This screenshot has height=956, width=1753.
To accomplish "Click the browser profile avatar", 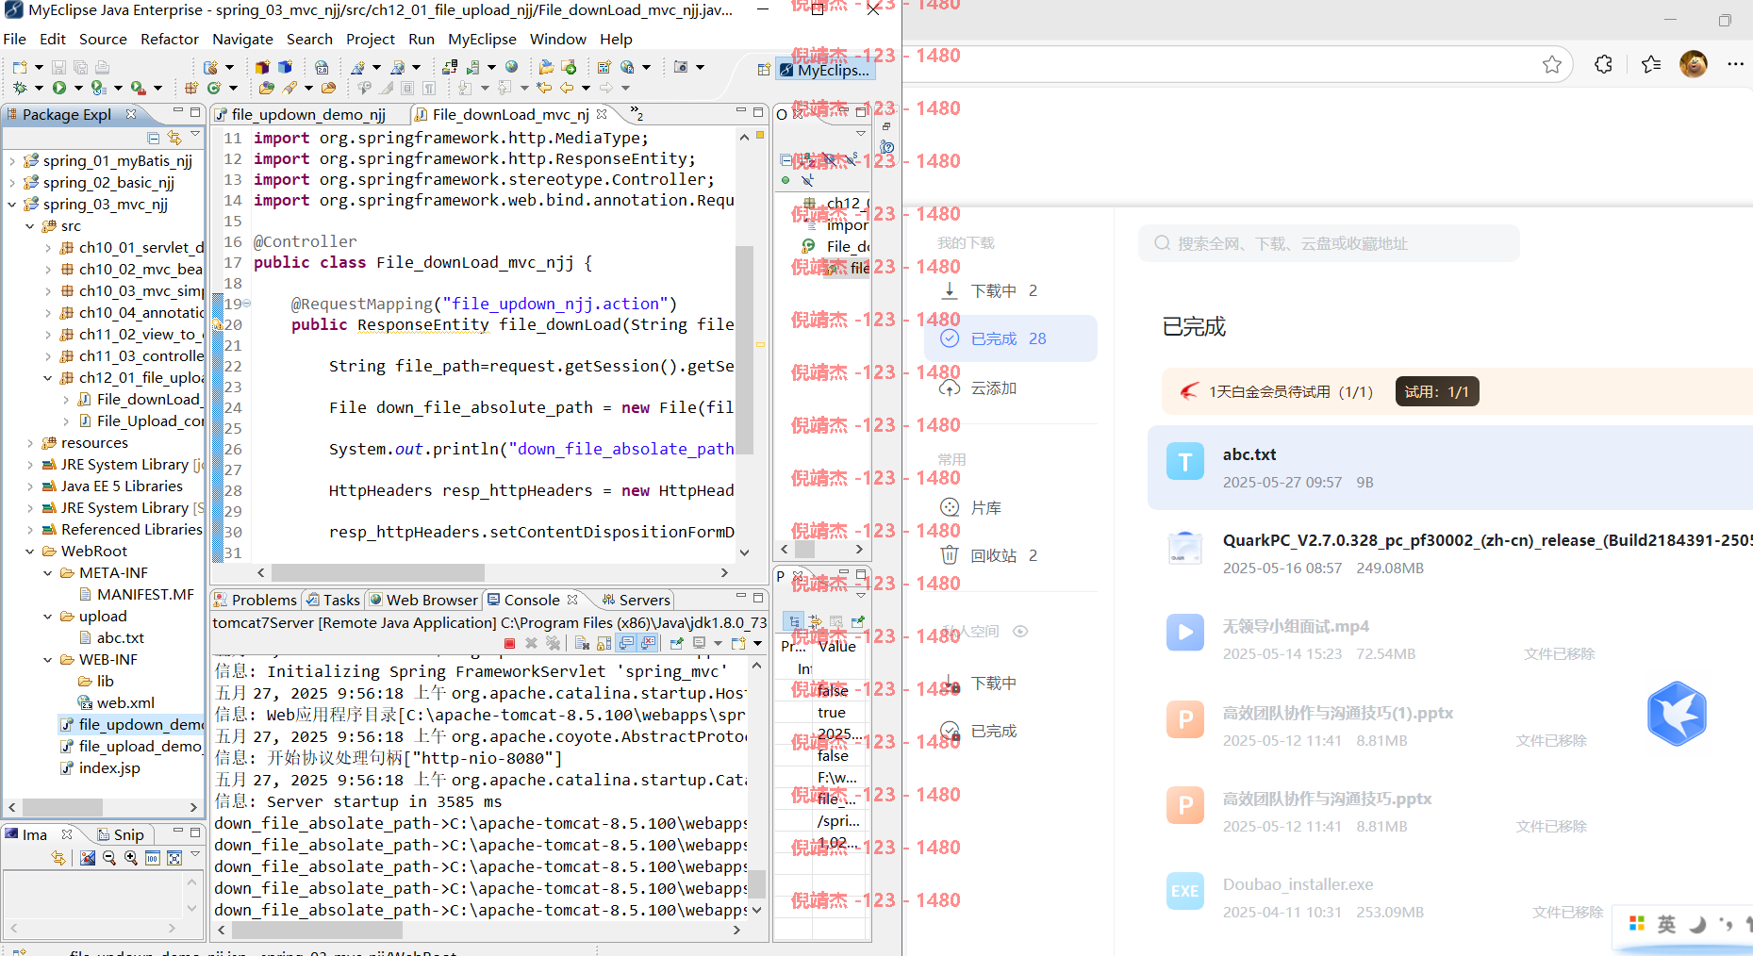I will tap(1694, 64).
